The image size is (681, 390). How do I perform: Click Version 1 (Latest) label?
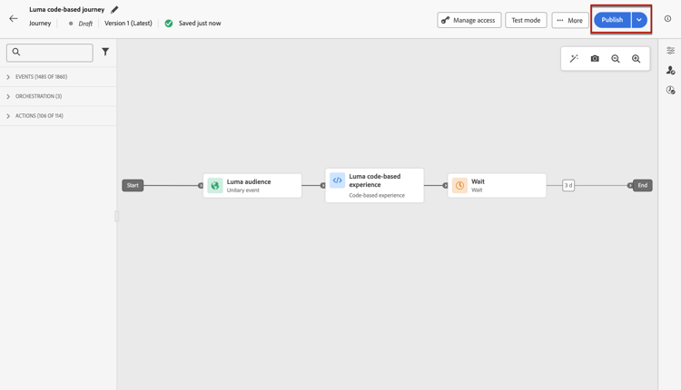tap(128, 23)
